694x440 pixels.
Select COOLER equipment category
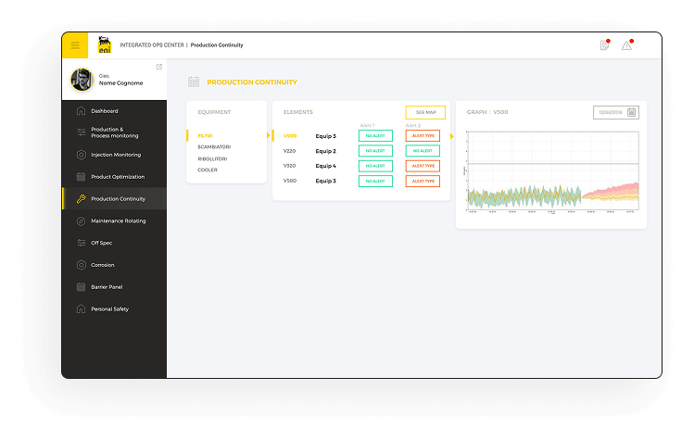point(208,170)
